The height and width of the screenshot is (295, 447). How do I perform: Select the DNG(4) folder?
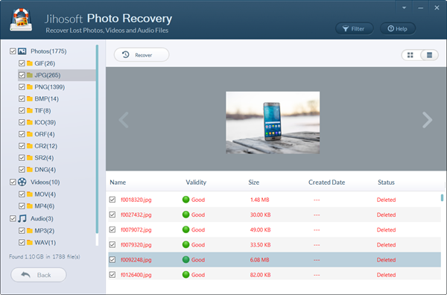point(45,170)
